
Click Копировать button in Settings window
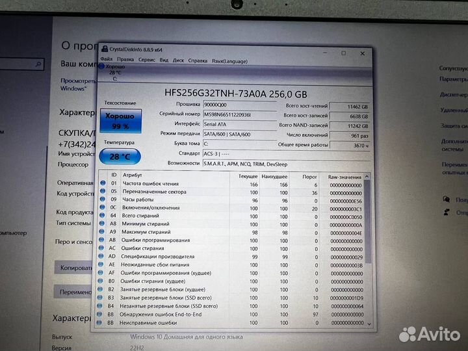tap(73, 268)
